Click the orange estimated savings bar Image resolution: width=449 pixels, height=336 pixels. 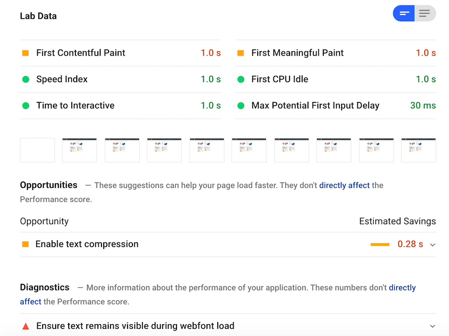pos(380,244)
